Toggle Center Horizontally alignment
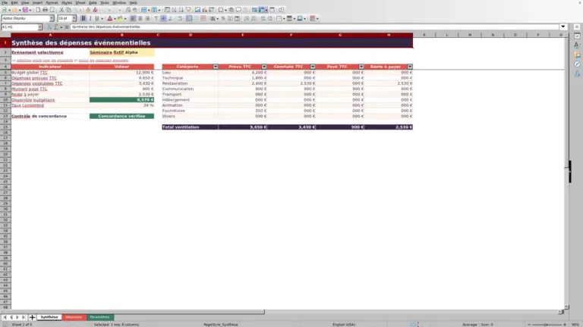The image size is (583, 327). coord(140,18)
